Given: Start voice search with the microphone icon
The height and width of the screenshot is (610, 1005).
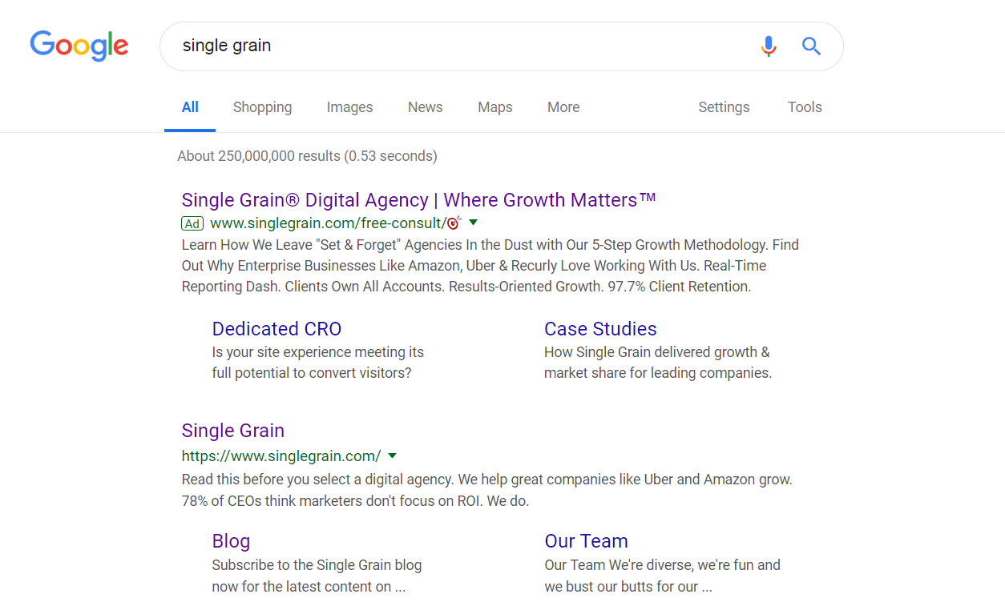Looking at the screenshot, I should coord(769,46).
